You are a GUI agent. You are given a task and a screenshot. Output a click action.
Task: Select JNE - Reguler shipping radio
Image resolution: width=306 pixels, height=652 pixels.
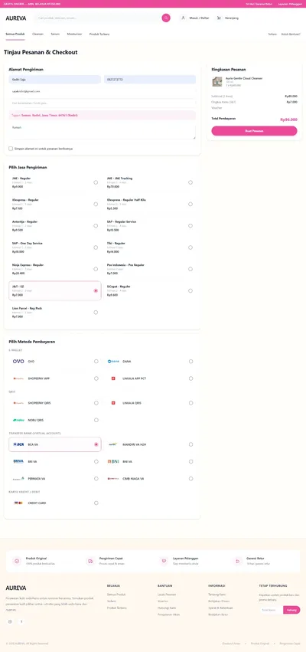tap(96, 182)
